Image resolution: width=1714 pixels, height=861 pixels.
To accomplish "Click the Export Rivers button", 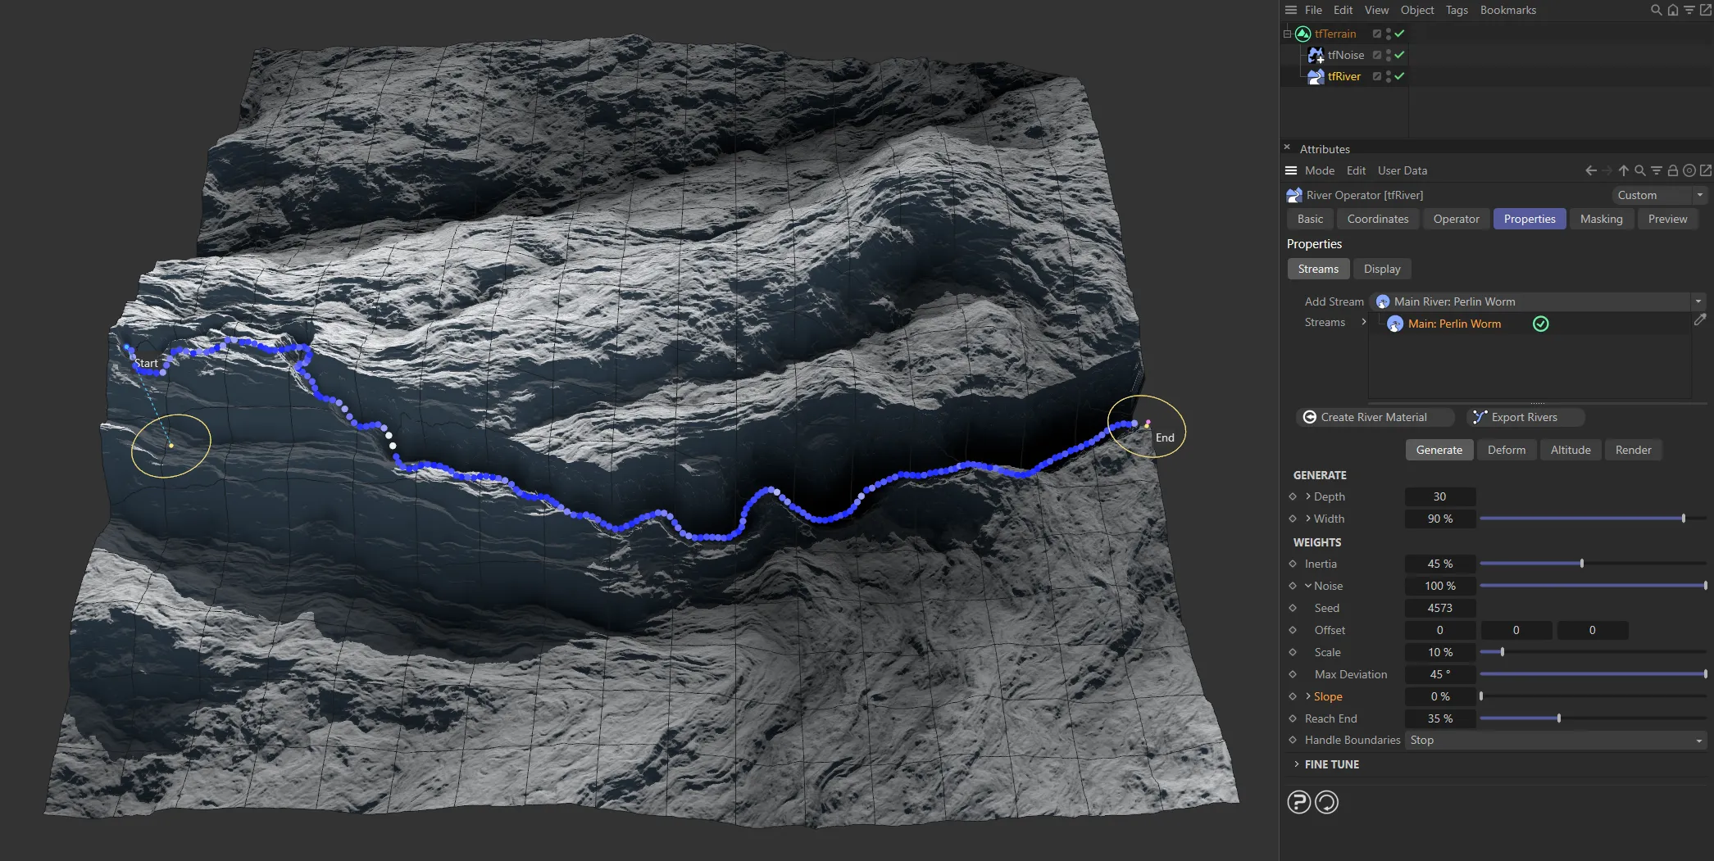I will click(x=1525, y=417).
